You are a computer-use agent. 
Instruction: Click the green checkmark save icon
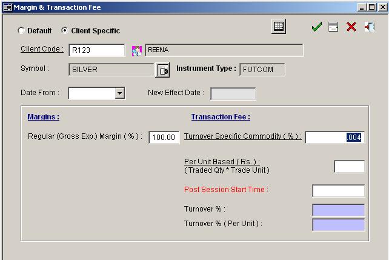[x=316, y=27]
